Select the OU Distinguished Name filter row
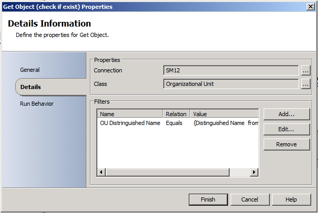Screen dimensions: 318x213 tap(130, 123)
